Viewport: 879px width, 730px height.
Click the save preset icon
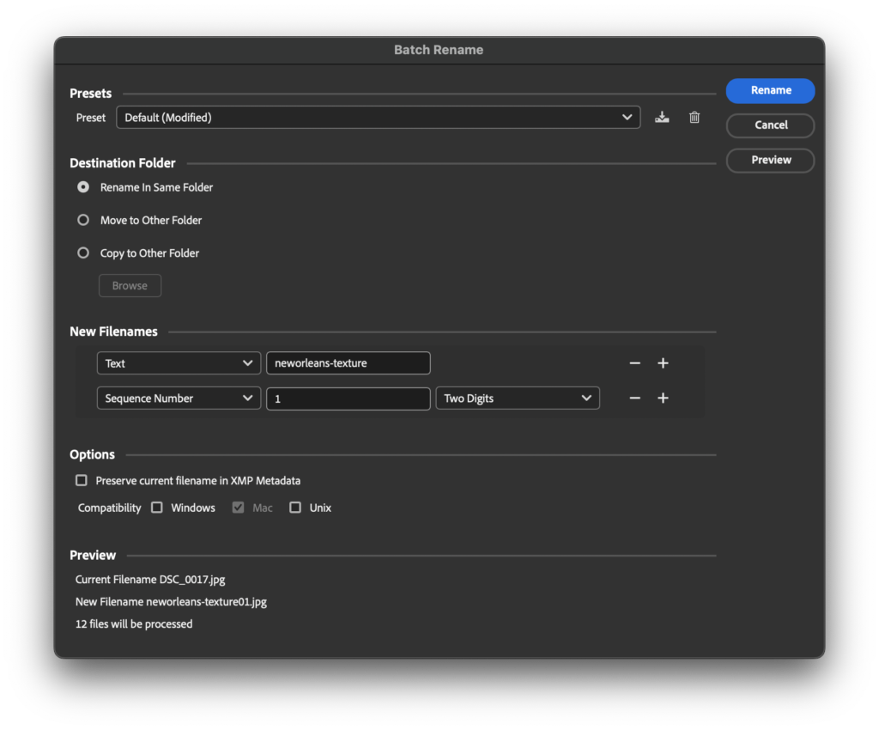coord(662,118)
